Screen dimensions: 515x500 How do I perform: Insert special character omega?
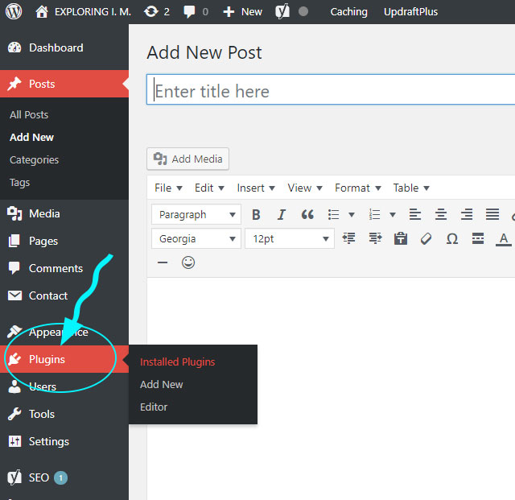[452, 238]
